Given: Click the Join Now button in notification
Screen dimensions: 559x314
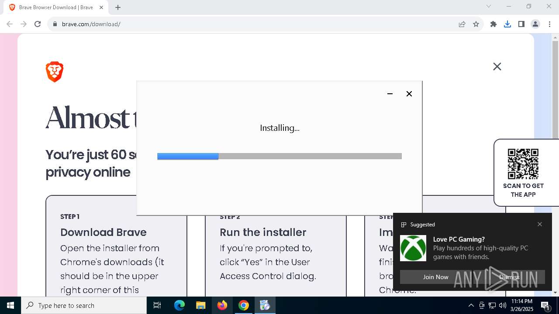Looking at the screenshot, I should (435, 277).
